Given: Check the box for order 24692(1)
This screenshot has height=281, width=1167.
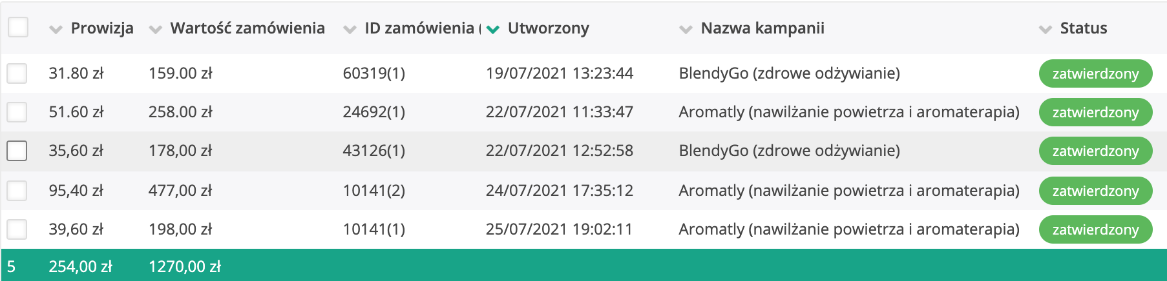Looking at the screenshot, I should point(17,112).
